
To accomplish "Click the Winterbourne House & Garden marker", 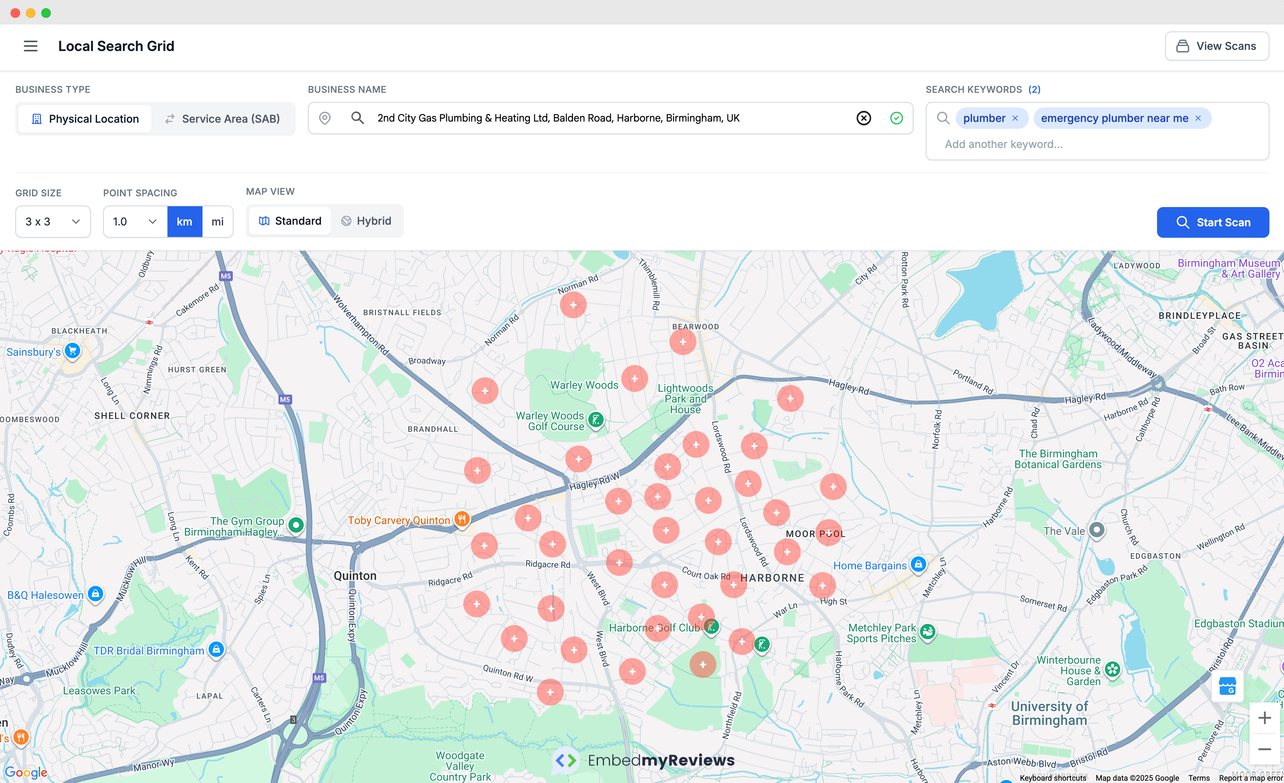I will tap(1113, 669).
